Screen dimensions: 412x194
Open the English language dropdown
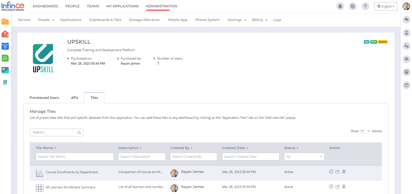click(x=385, y=6)
